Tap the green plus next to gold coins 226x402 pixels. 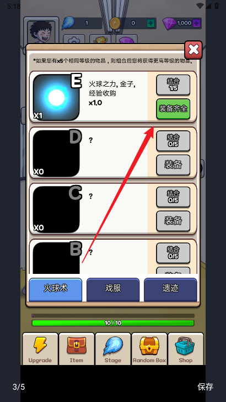tap(150, 23)
